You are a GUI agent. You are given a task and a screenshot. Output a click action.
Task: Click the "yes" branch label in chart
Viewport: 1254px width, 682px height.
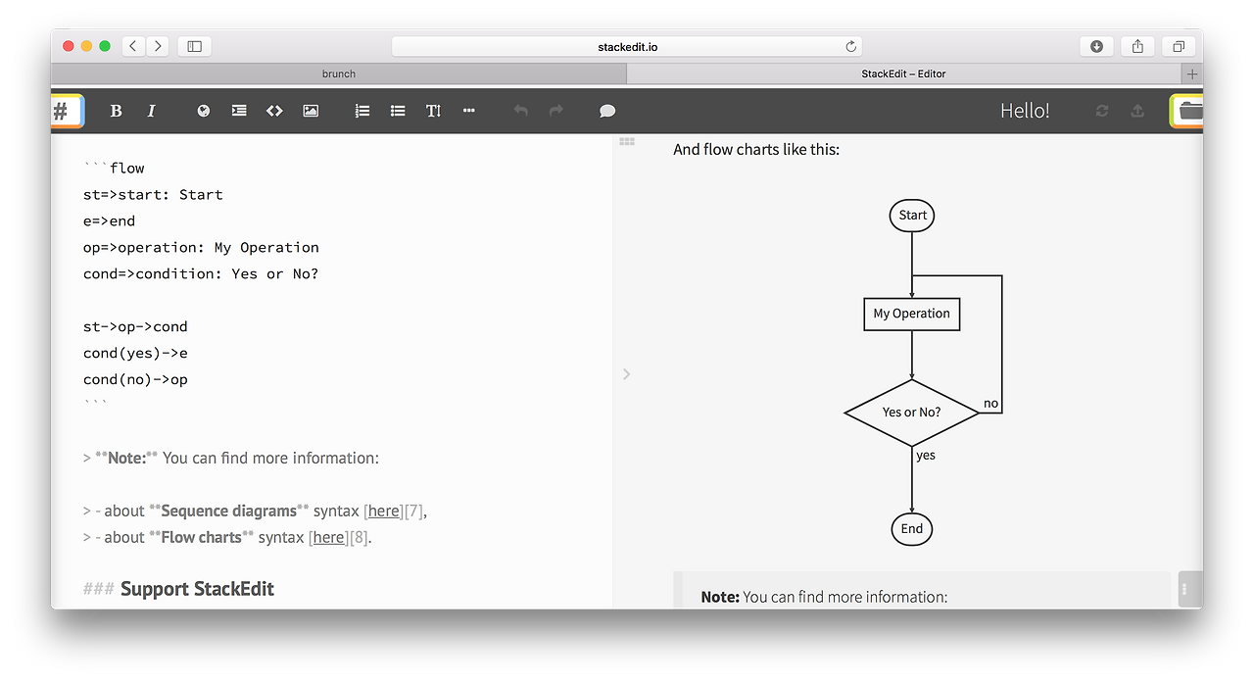coord(926,456)
